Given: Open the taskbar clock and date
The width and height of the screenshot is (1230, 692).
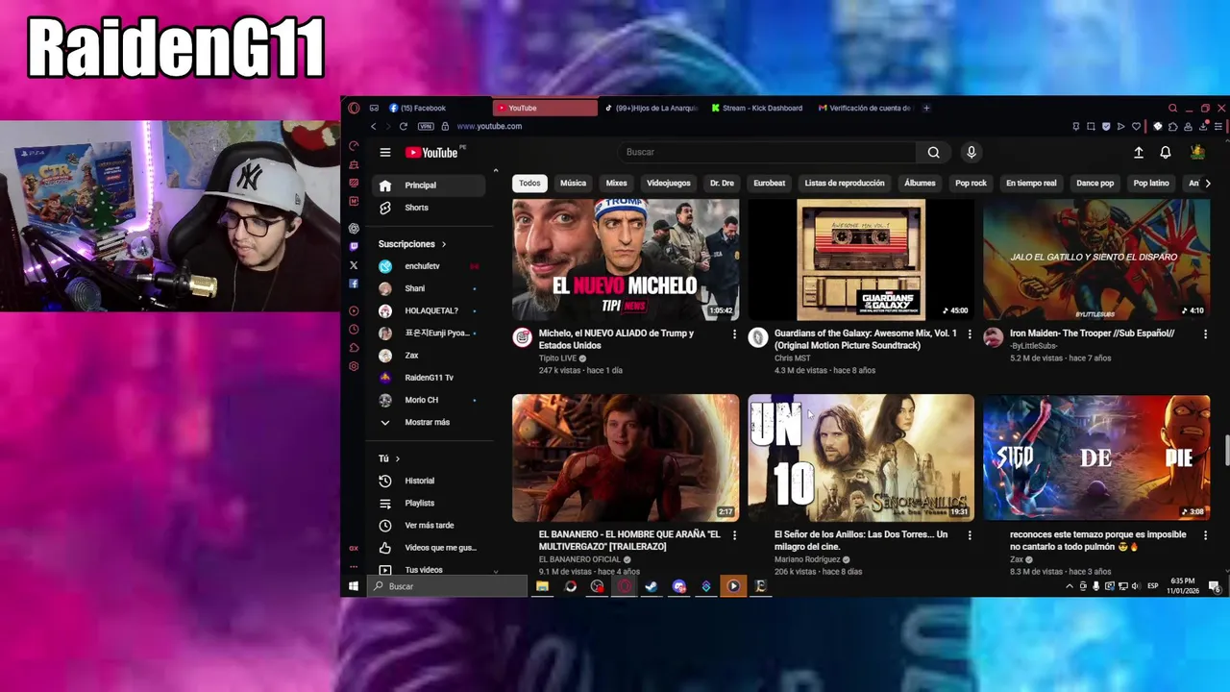Looking at the screenshot, I should coord(1183,586).
